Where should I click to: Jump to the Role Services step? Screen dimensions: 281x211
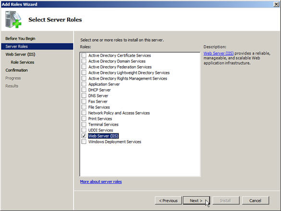(x=23, y=62)
